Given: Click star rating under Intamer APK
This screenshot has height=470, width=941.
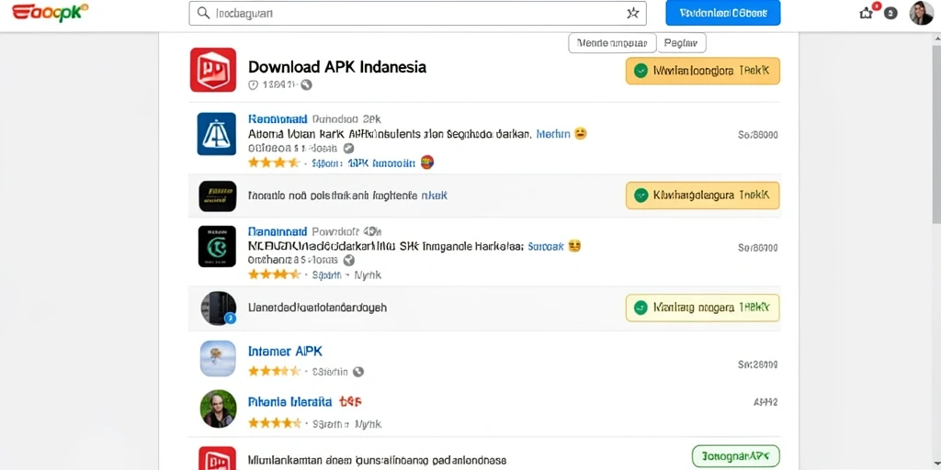Looking at the screenshot, I should [x=274, y=372].
